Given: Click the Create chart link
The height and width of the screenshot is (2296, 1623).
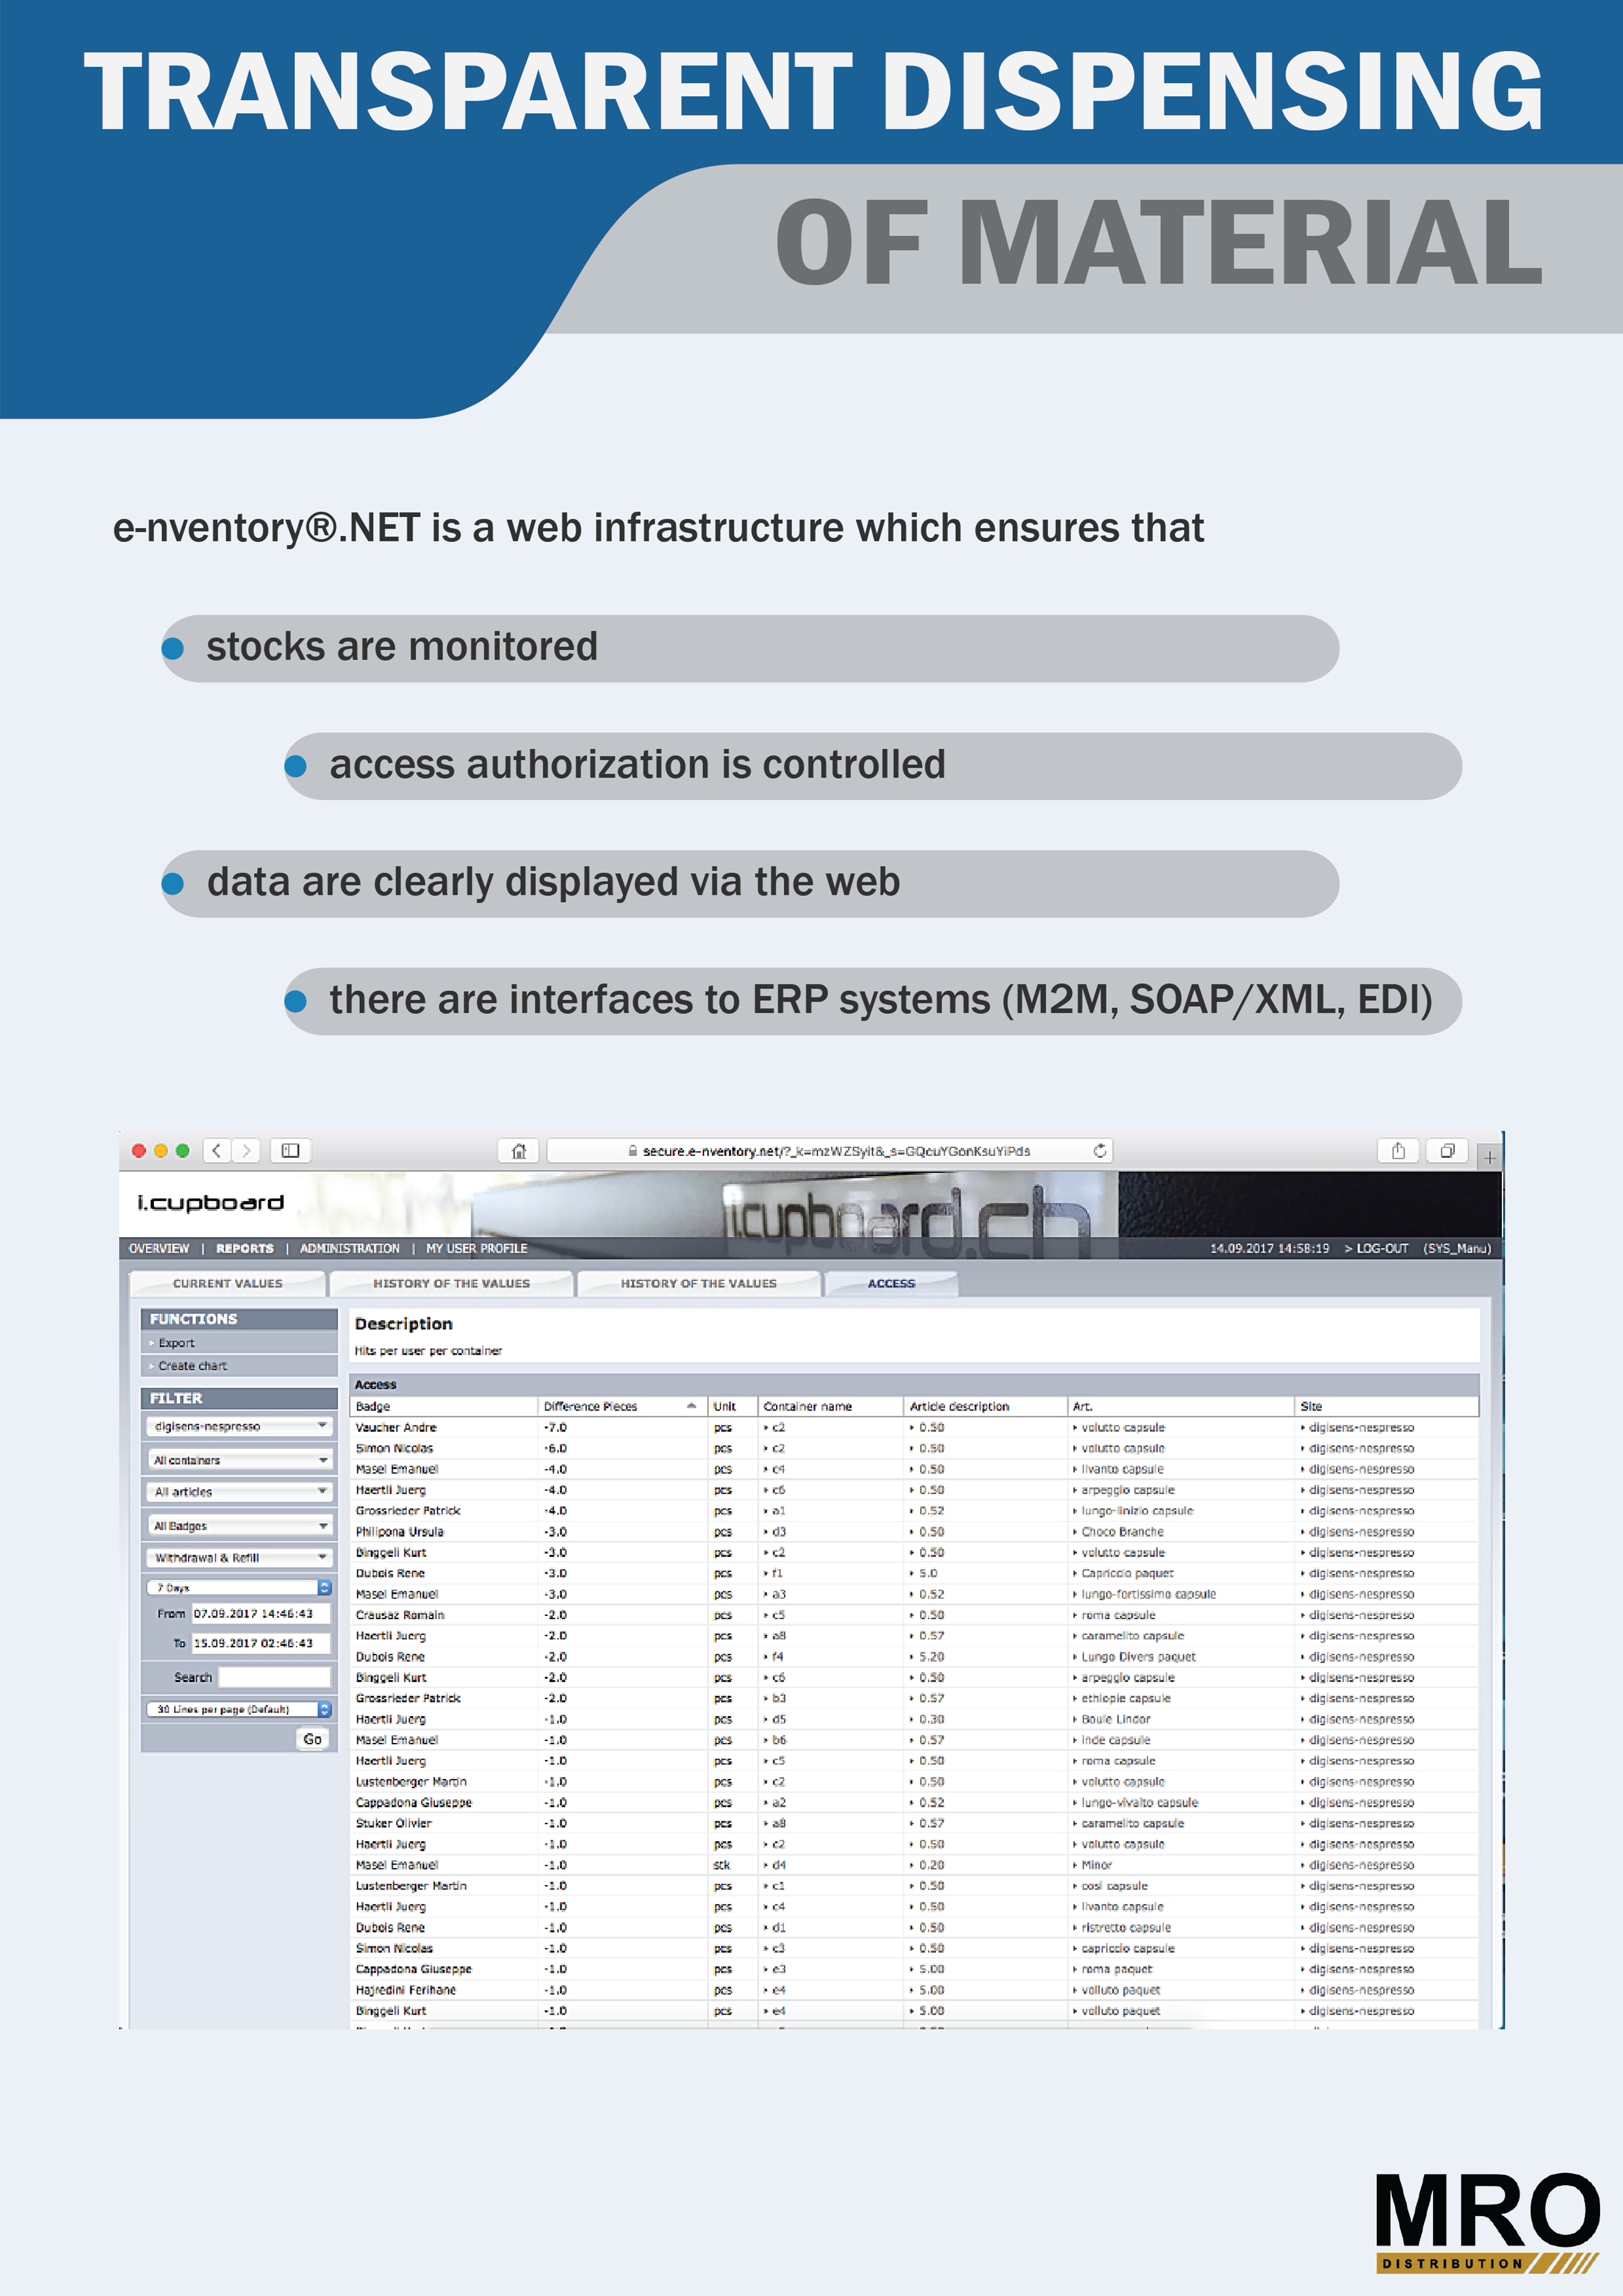Looking at the screenshot, I should coord(192,1366).
